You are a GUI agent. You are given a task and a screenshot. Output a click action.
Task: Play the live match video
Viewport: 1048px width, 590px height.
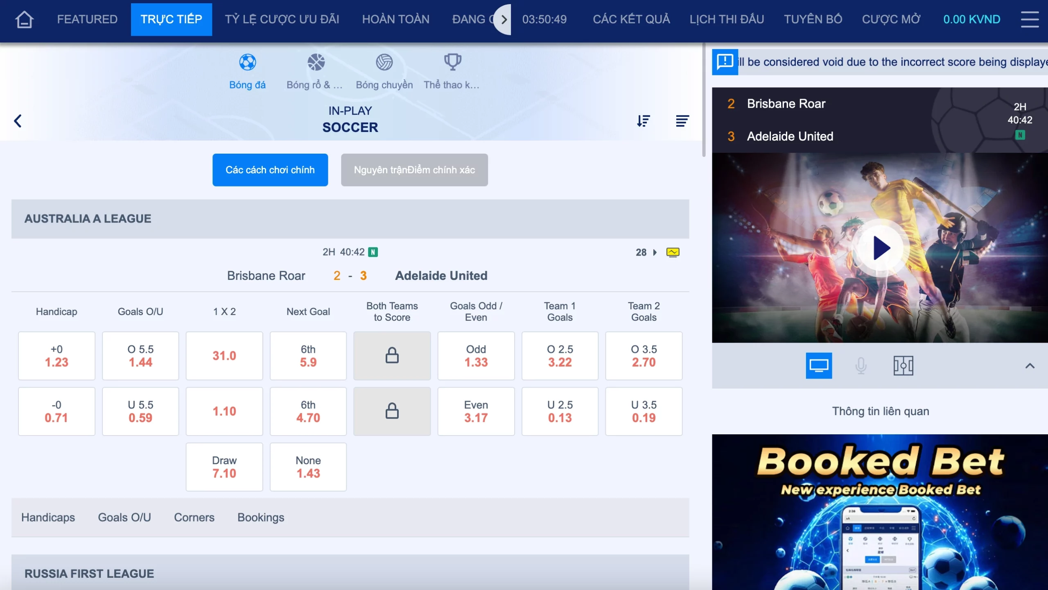click(880, 248)
